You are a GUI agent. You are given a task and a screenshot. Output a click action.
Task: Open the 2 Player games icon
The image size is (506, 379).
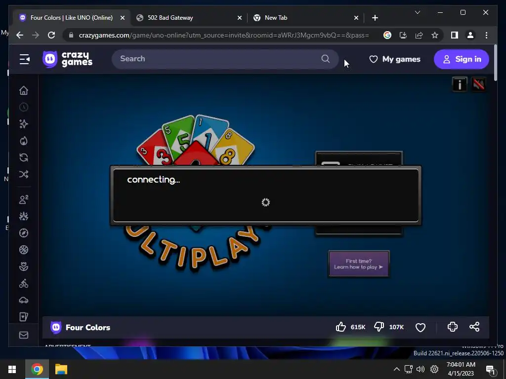[x=24, y=199]
